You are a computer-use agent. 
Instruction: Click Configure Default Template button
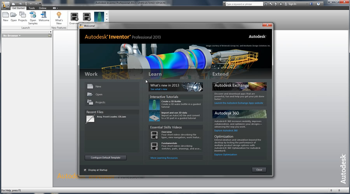coord(105,157)
